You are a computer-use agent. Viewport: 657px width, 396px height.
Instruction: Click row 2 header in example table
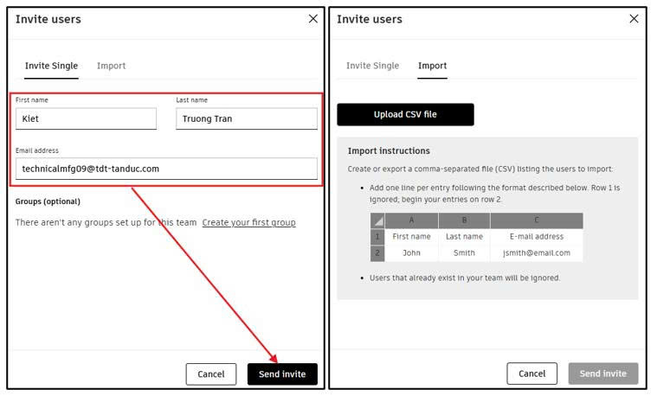[x=377, y=253]
